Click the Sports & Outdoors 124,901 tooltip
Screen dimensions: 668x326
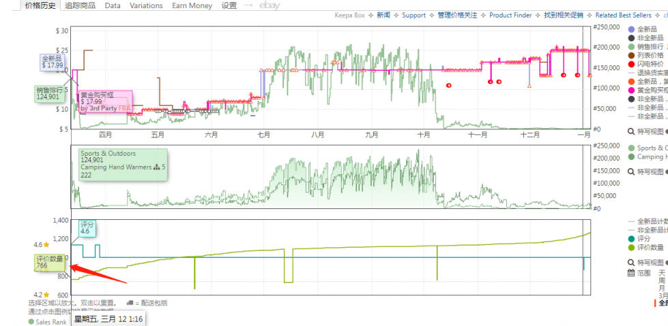(122, 164)
